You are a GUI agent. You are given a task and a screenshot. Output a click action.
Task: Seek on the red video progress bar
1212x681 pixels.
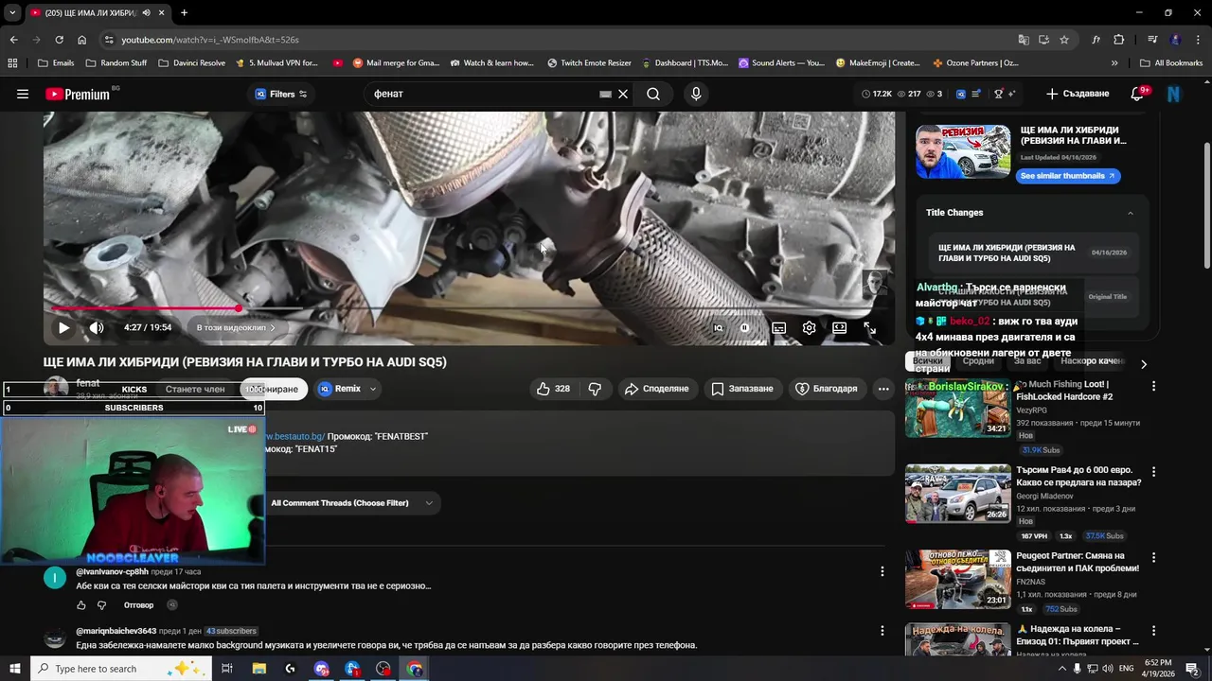pos(469,308)
